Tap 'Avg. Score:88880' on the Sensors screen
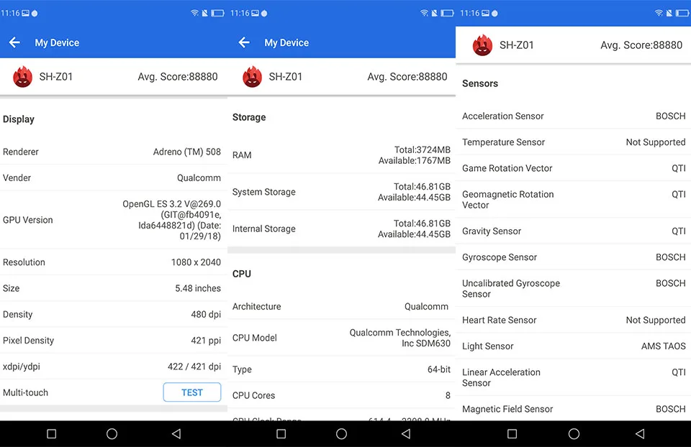 641,45
